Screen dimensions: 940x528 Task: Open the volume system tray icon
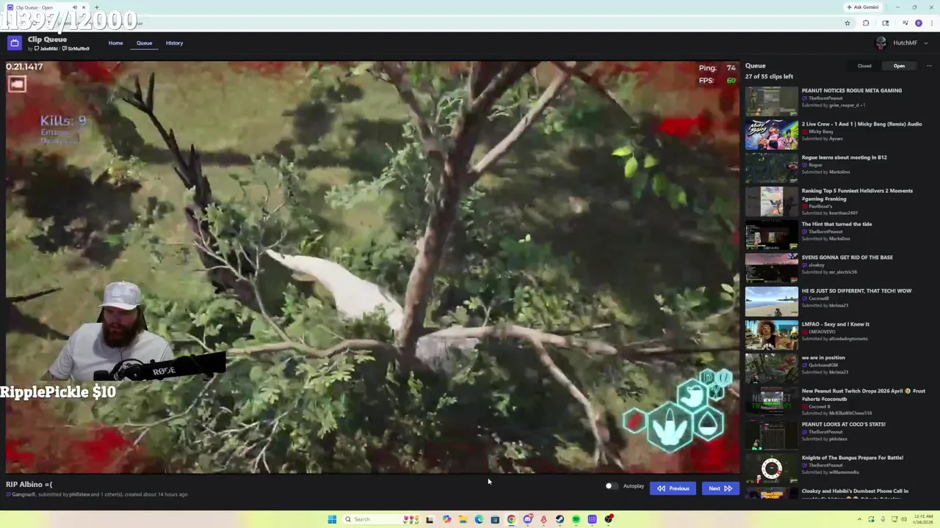click(x=905, y=519)
